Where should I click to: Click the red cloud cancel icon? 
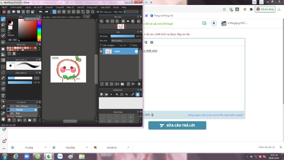tap(4, 12)
